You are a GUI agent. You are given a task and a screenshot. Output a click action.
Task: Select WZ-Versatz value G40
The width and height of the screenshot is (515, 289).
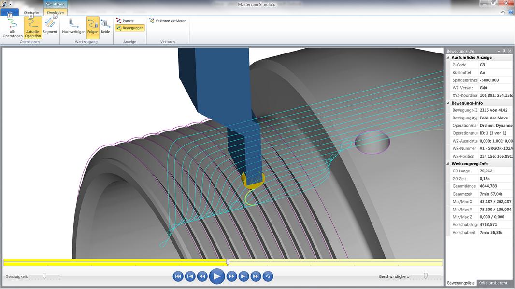[x=484, y=88]
